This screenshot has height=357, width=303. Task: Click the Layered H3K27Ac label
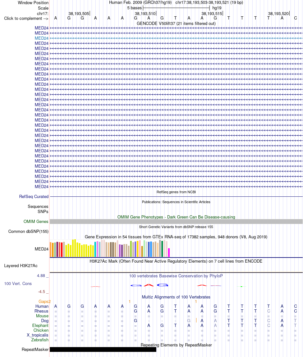pos(21,266)
